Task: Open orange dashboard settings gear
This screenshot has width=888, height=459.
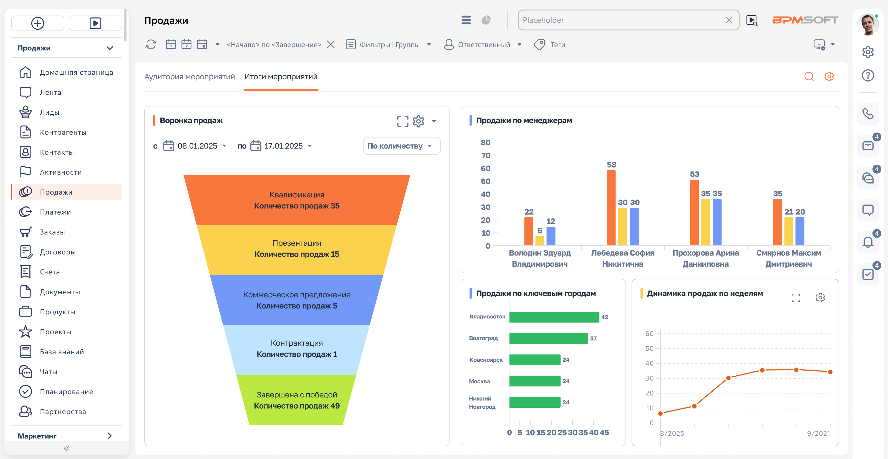Action: 829,76
